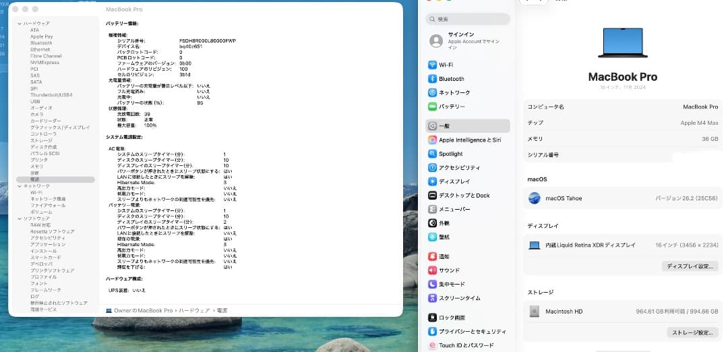728x352 pixels.
Task: Click the コンピュータ名 row value MacBook Pro
Action: [x=700, y=107]
